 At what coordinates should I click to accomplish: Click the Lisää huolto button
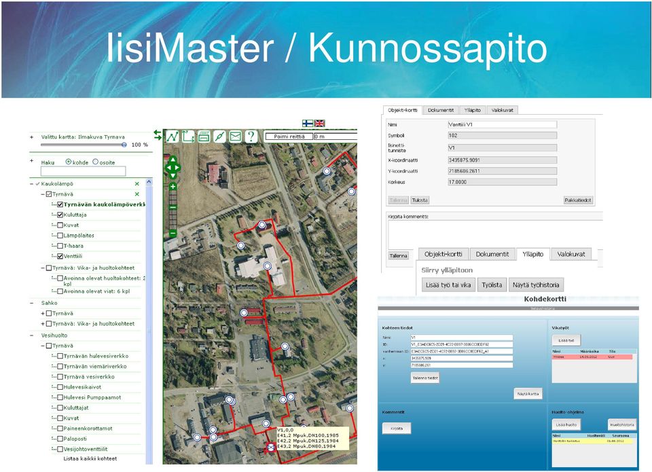566,424
